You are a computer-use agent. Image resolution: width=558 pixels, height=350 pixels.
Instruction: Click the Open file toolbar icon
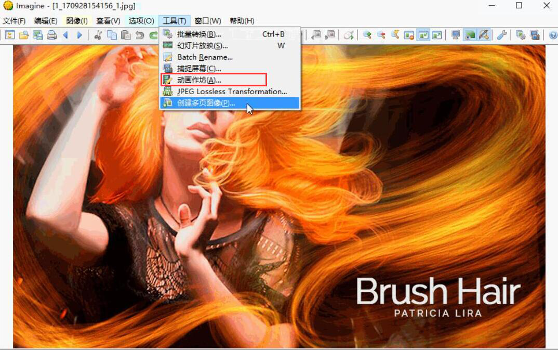click(24, 35)
